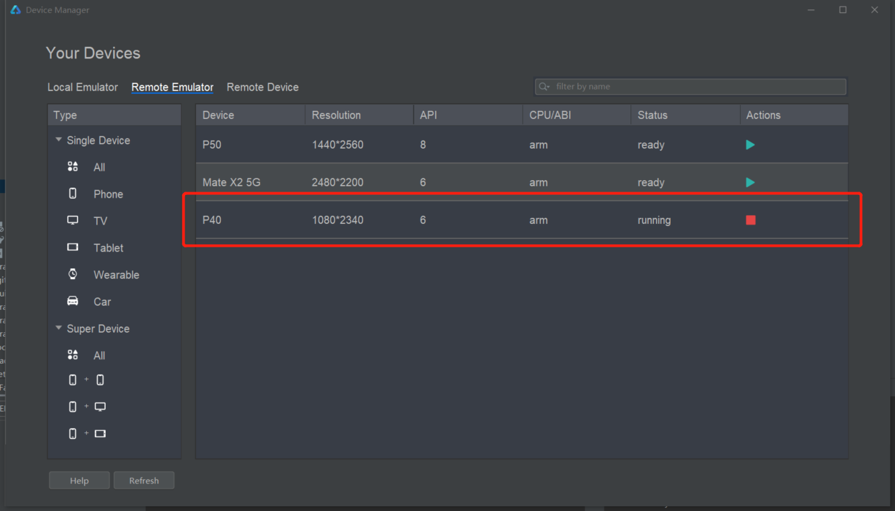Select the All icon under Super Device
The height and width of the screenshot is (511, 895).
[x=73, y=355]
